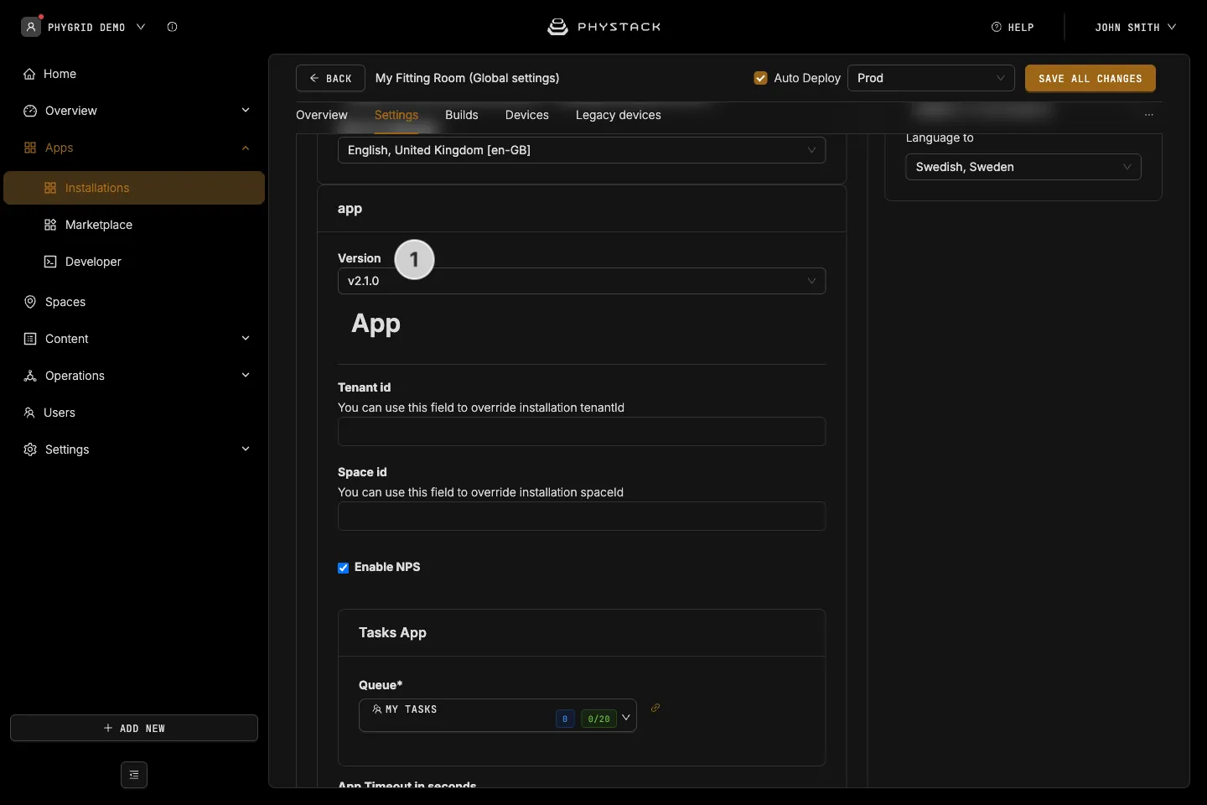Image resolution: width=1207 pixels, height=805 pixels.
Task: Toggle the Auto Deploy checkbox
Action: click(x=761, y=78)
